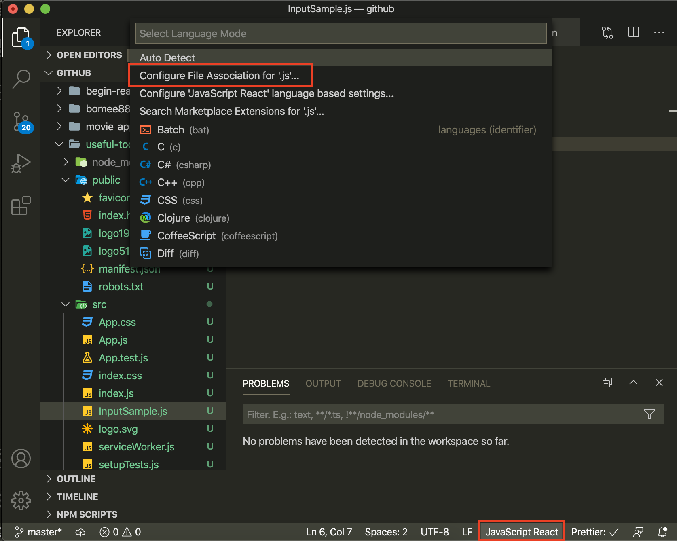Collapse the useful-to folder

click(x=93, y=144)
